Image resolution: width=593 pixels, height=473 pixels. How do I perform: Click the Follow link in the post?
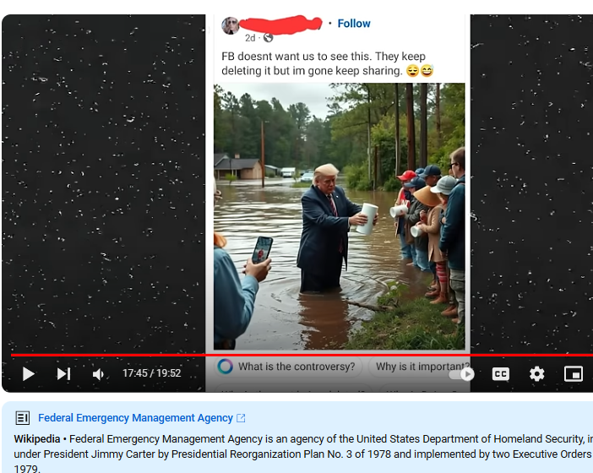(354, 24)
